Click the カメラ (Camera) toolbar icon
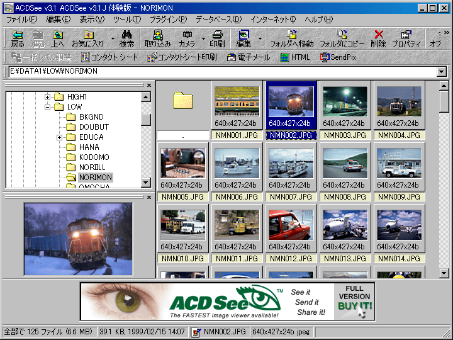 187,39
